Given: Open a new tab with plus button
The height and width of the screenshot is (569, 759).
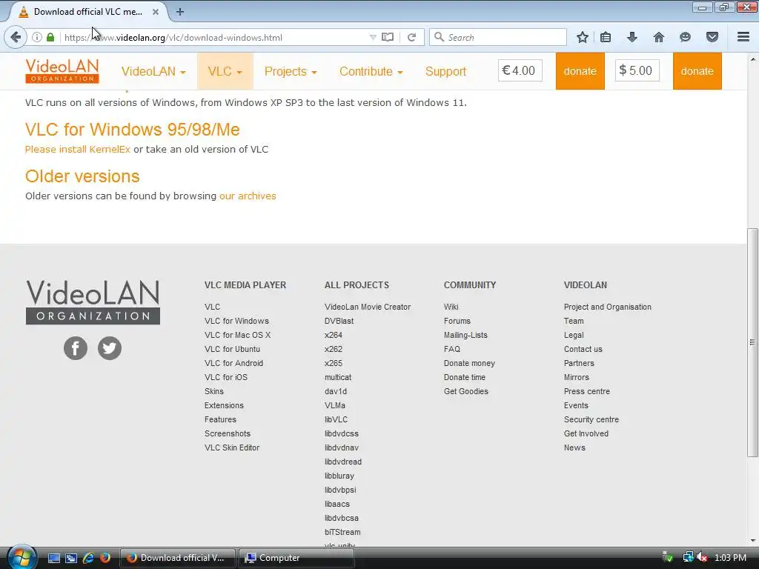Looking at the screenshot, I should point(179,12).
